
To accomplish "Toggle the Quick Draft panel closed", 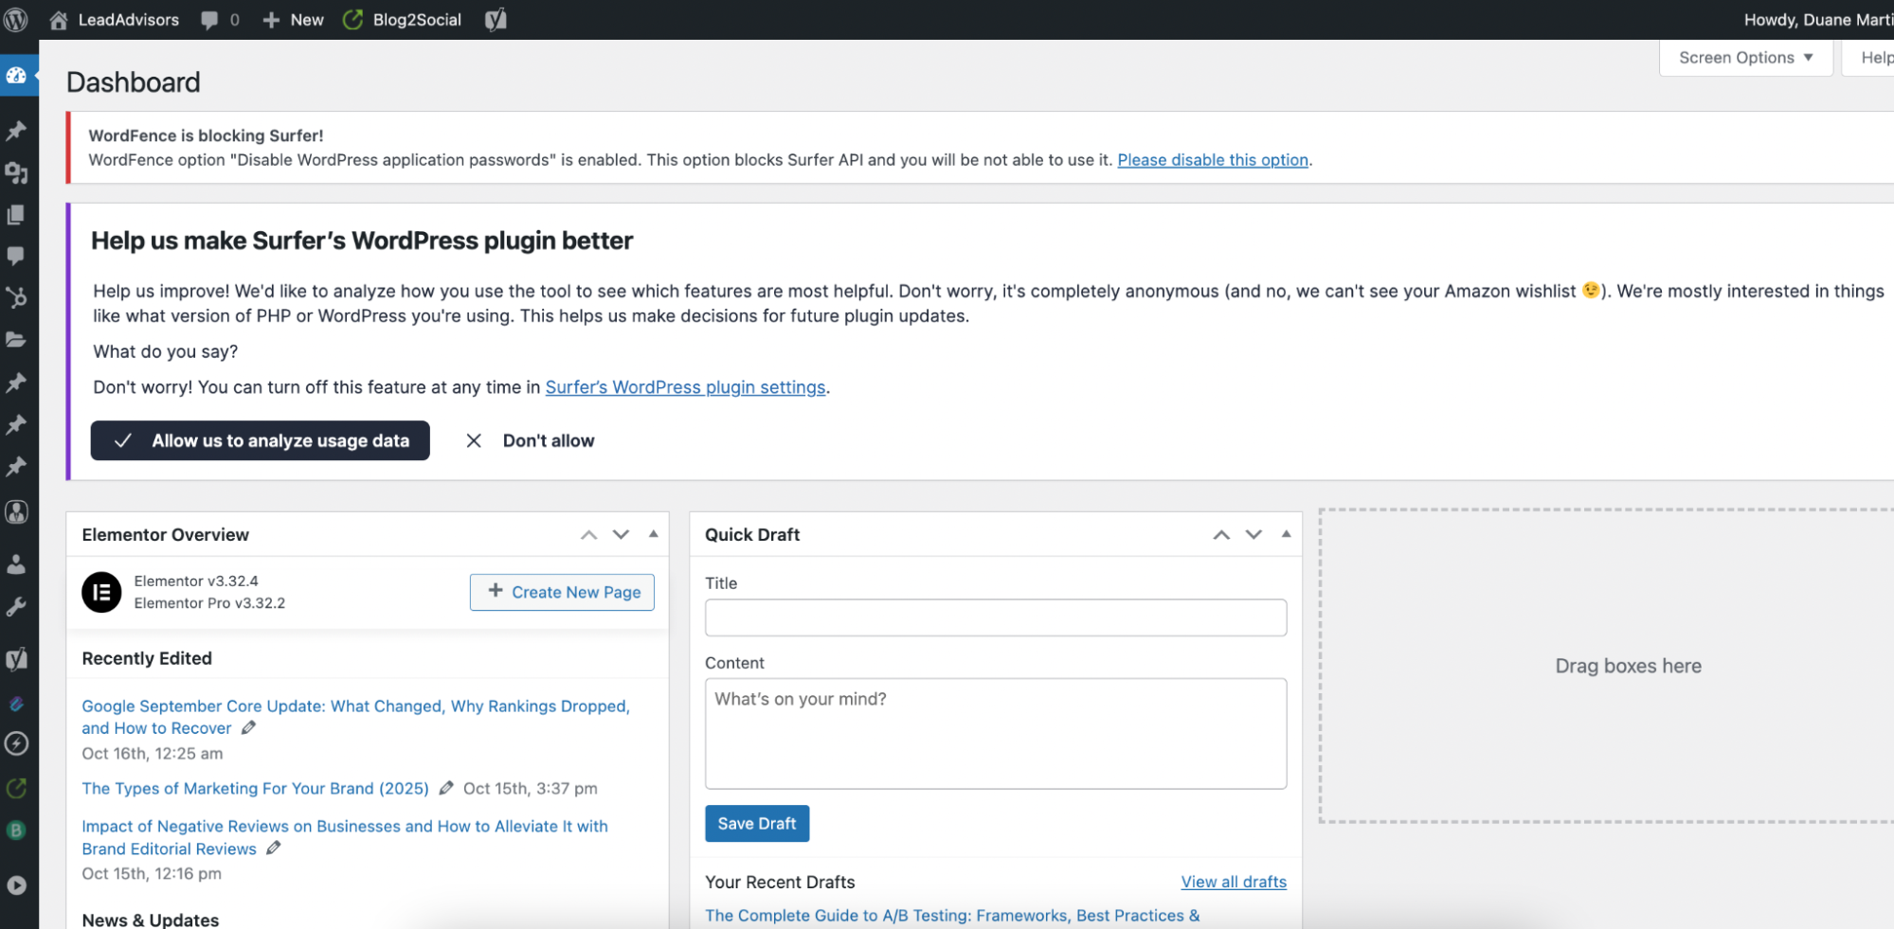I will (1286, 534).
